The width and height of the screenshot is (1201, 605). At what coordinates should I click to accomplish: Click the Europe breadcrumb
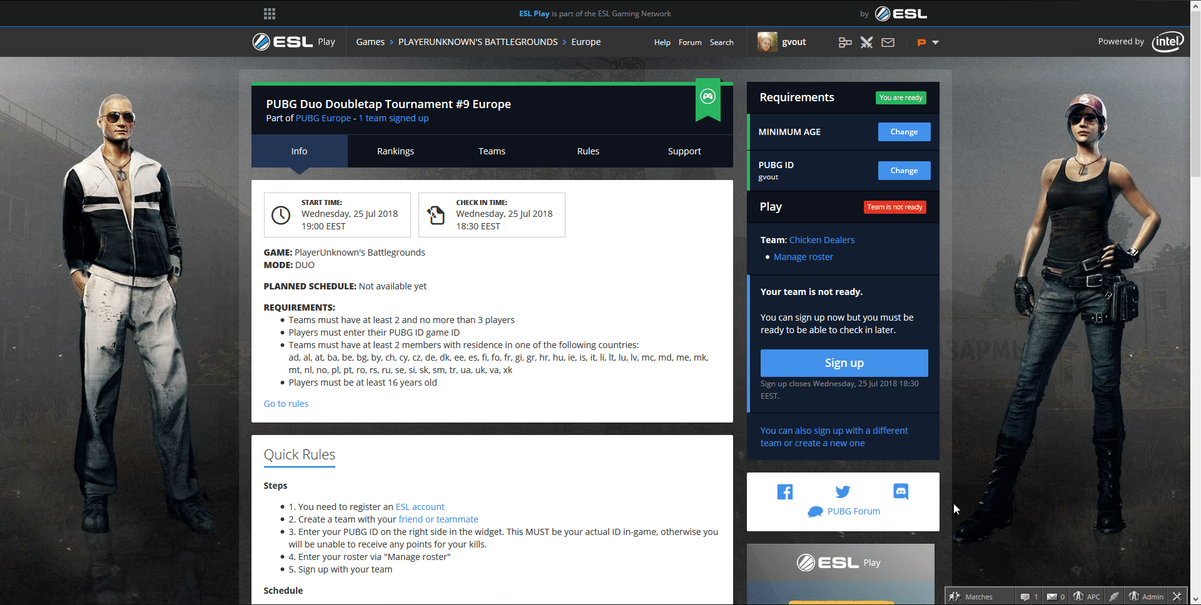[586, 42]
